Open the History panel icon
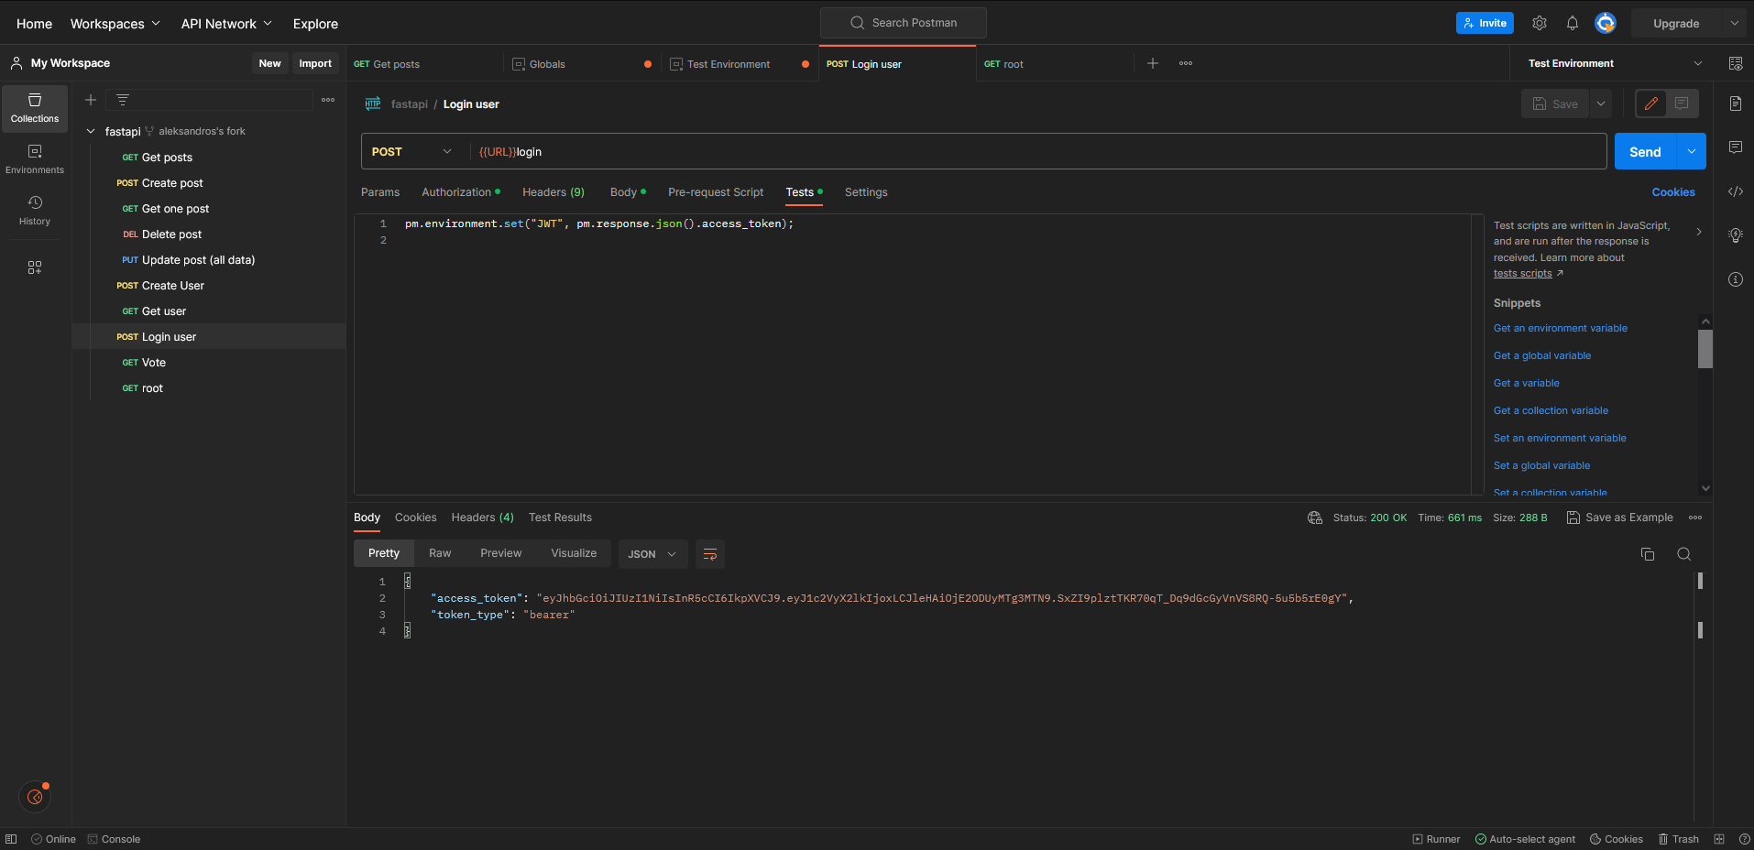 tap(34, 209)
